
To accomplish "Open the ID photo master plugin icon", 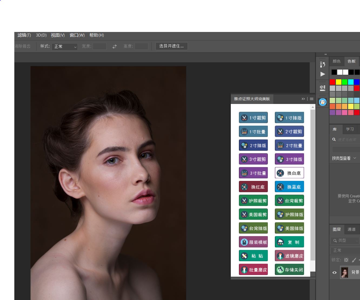I will 323,102.
